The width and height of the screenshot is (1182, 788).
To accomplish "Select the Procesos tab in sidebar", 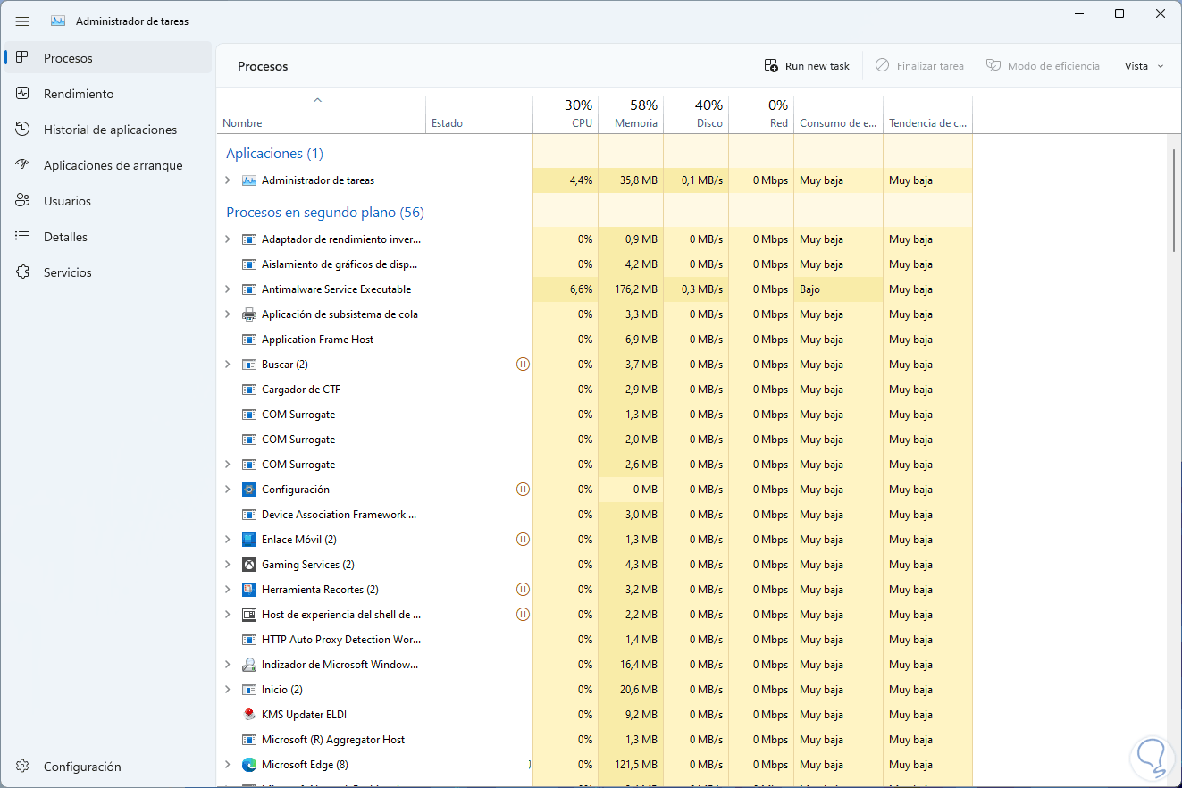I will pyautogui.click(x=68, y=58).
